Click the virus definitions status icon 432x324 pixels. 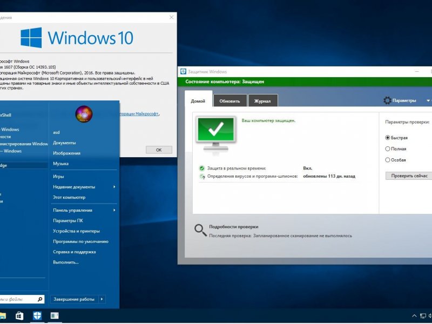pyautogui.click(x=202, y=177)
